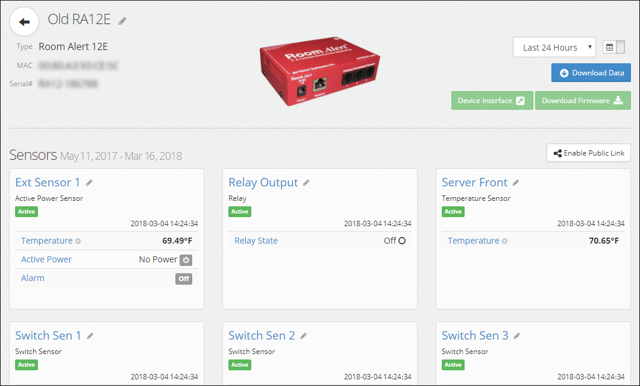Screen dimensions: 640x386
Task: Open gear settings for Server Front Temperature
Action: [x=504, y=241]
